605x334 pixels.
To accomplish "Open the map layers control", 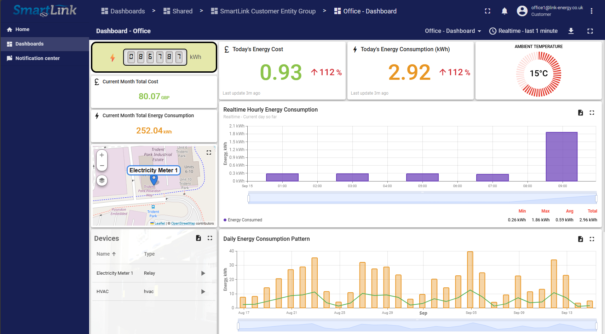I will (x=102, y=180).
